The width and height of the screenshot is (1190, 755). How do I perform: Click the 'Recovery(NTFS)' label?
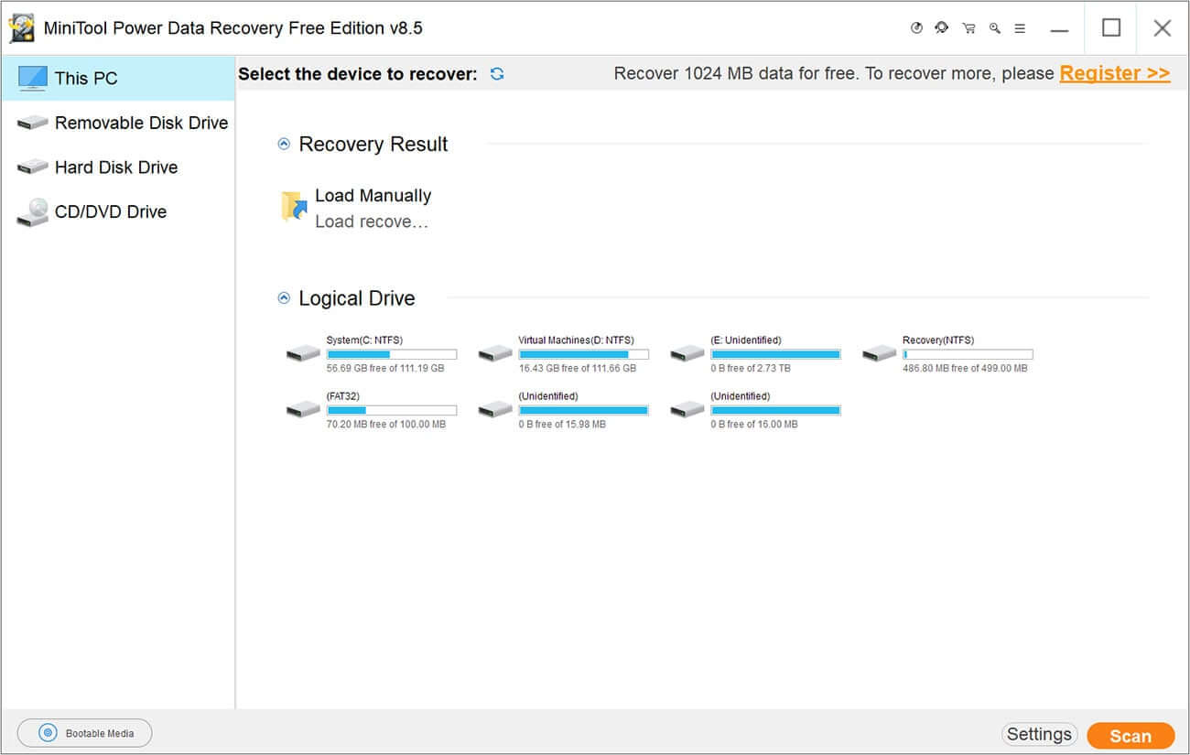pyautogui.click(x=938, y=340)
